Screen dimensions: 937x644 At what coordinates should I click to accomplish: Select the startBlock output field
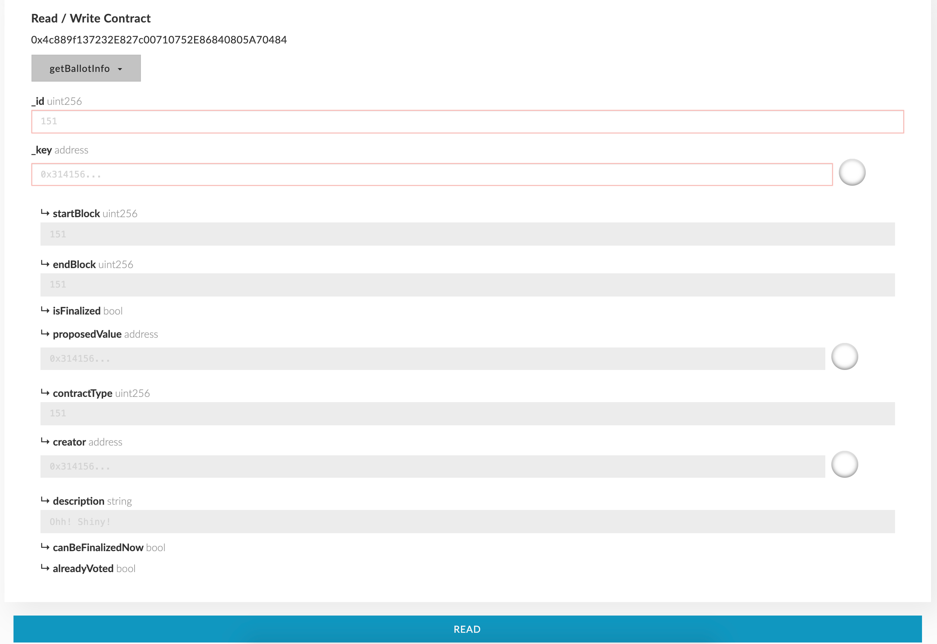click(x=467, y=234)
